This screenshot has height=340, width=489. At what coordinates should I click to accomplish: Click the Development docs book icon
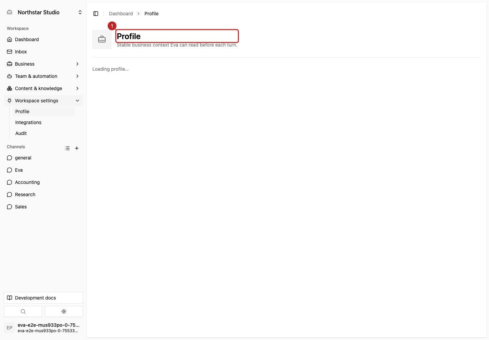[x=10, y=298]
